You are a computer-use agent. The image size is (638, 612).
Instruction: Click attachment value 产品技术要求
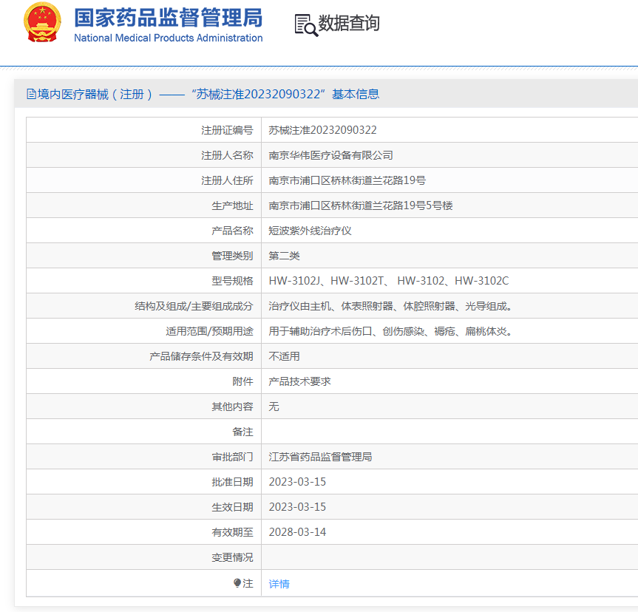pyautogui.click(x=300, y=381)
